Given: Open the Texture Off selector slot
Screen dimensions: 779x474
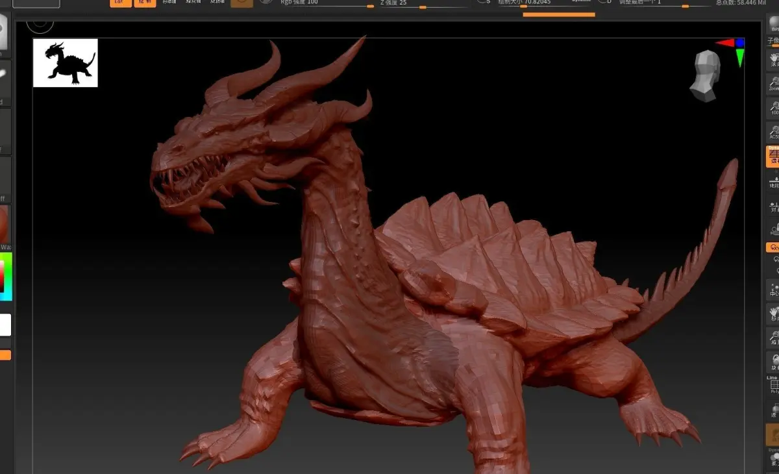Looking at the screenshot, I should click(5, 179).
